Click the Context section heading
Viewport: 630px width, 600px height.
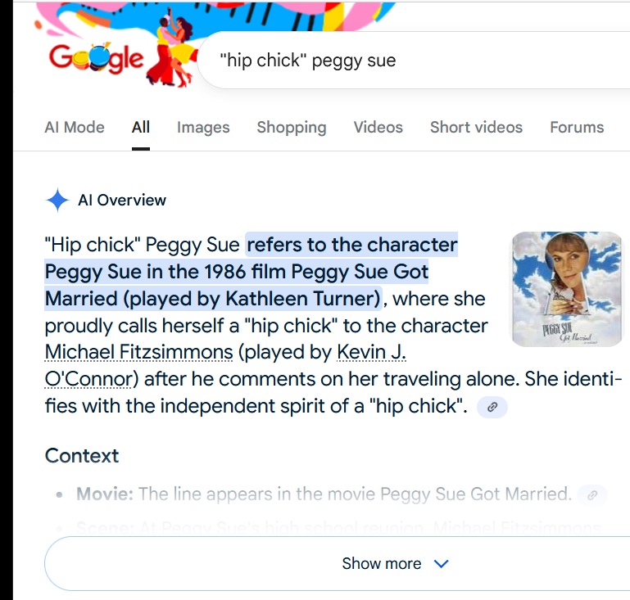[82, 456]
